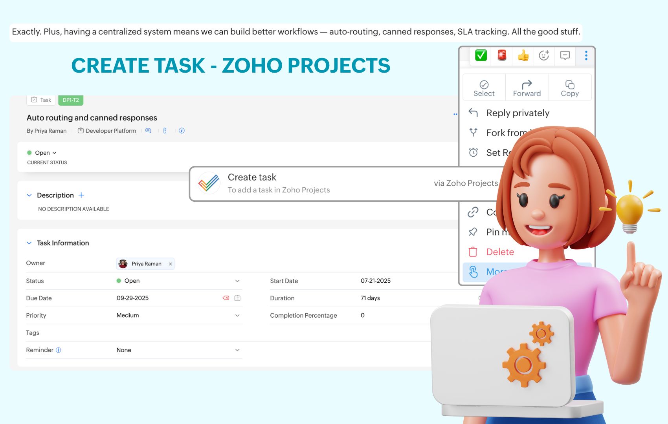668x424 pixels.
Task: Click the By Priya Raman author text
Action: click(x=47, y=131)
